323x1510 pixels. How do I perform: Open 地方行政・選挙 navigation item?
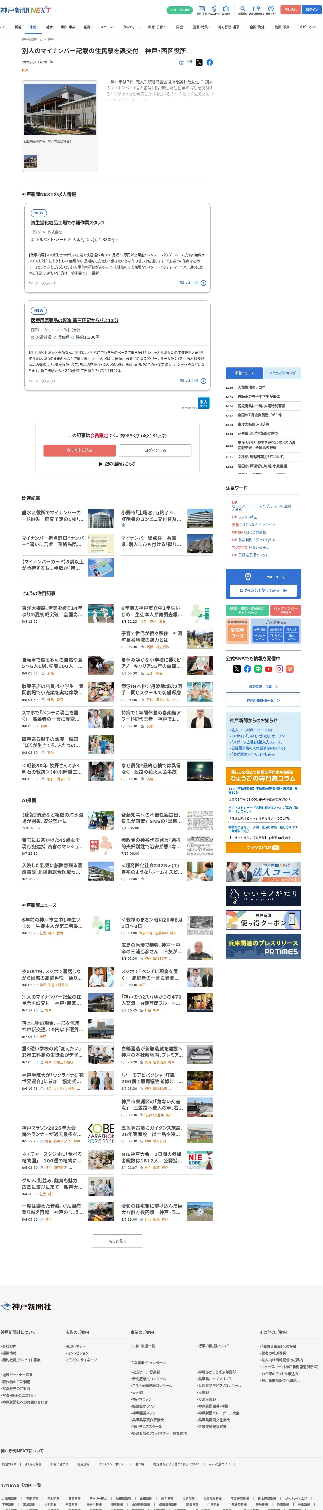click(229, 27)
